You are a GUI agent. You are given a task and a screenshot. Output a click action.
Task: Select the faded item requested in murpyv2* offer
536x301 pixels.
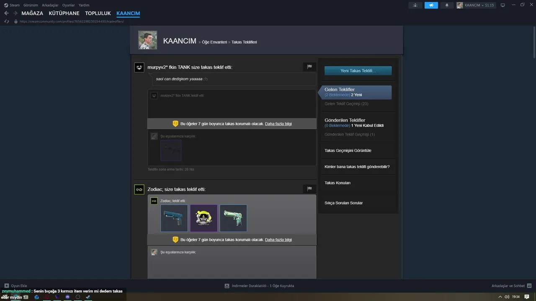(171, 150)
